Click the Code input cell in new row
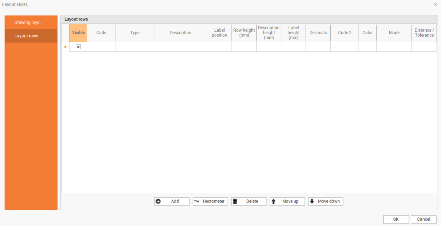 (x=101, y=47)
